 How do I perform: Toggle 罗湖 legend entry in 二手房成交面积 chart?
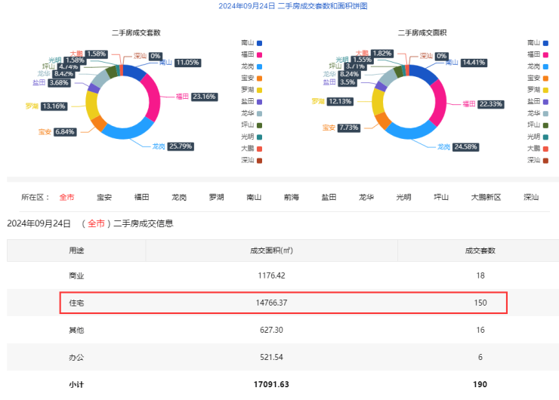538,90
